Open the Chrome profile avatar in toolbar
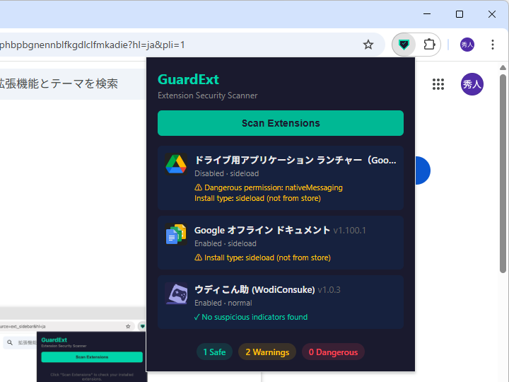Image resolution: width=509 pixels, height=382 pixels. point(467,45)
